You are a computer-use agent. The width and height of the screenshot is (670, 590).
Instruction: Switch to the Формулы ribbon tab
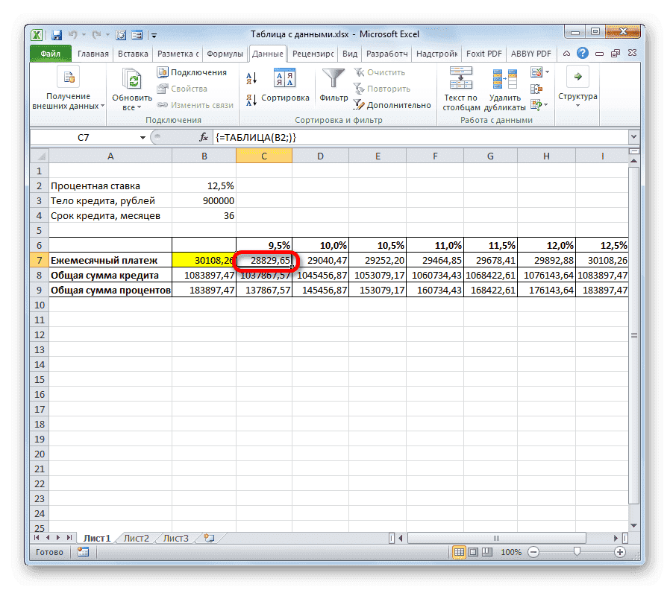[x=225, y=53]
